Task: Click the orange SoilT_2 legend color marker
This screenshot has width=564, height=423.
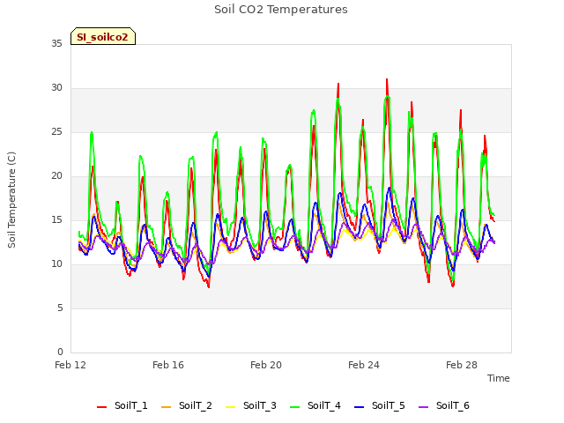Action: pyautogui.click(x=167, y=407)
